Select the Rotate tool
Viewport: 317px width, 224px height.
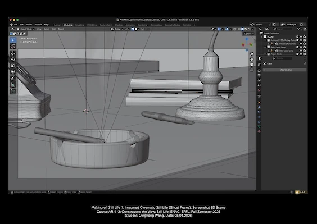coord(13,59)
